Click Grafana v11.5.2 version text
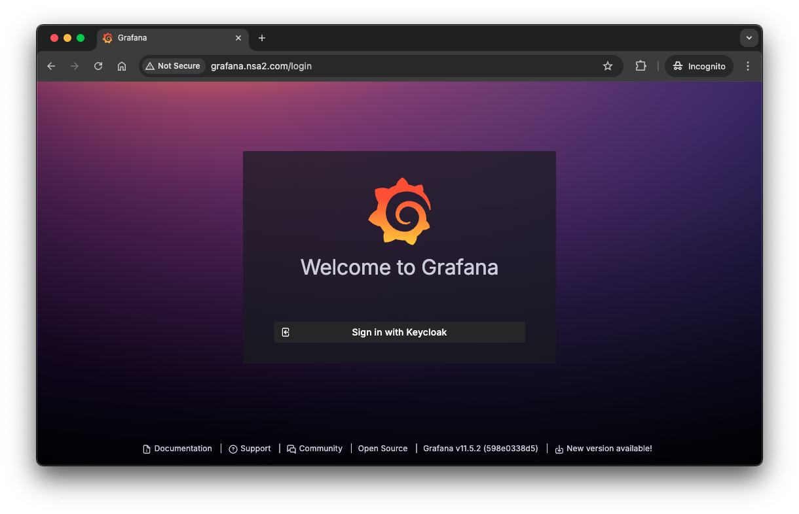The image size is (799, 514). pyautogui.click(x=481, y=449)
